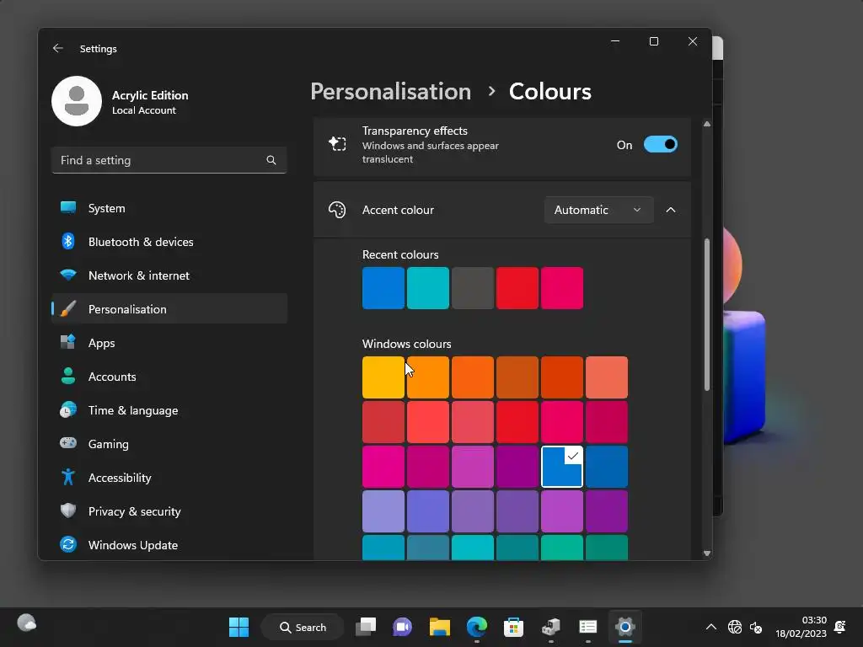This screenshot has width=863, height=647.
Task: Open Privacy & security settings
Action: point(169,511)
